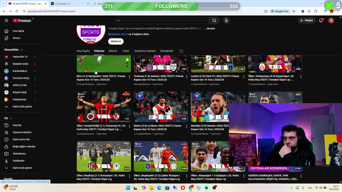Expand the Abonelikler section
Screen dimensions: 342x192
(x=13, y=50)
